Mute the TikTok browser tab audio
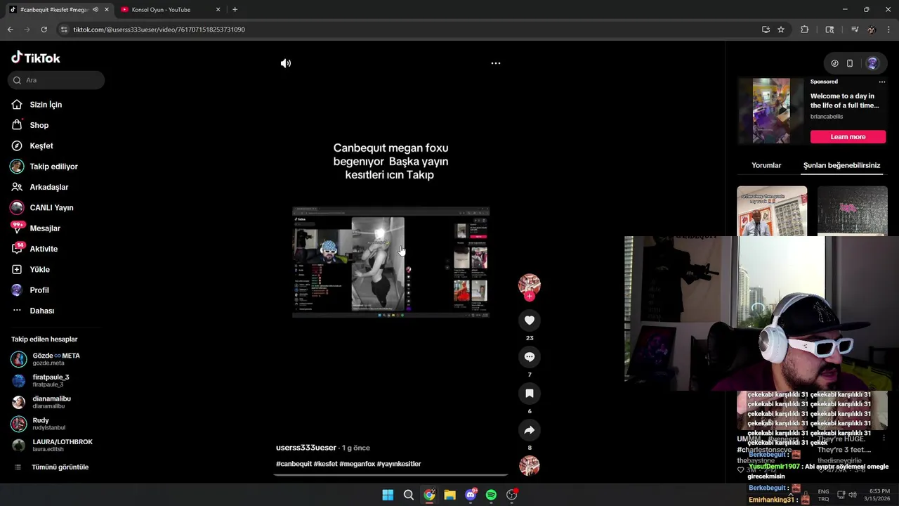899x506 pixels. [96, 10]
